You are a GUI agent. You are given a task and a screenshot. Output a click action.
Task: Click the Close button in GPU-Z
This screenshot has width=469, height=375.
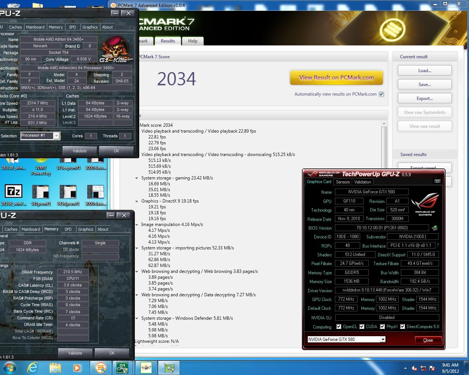pyautogui.click(x=428, y=340)
